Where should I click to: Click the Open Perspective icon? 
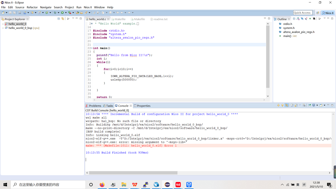click(x=318, y=13)
